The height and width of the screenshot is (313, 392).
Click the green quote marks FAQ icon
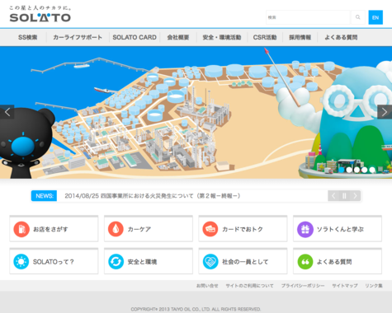(305, 261)
